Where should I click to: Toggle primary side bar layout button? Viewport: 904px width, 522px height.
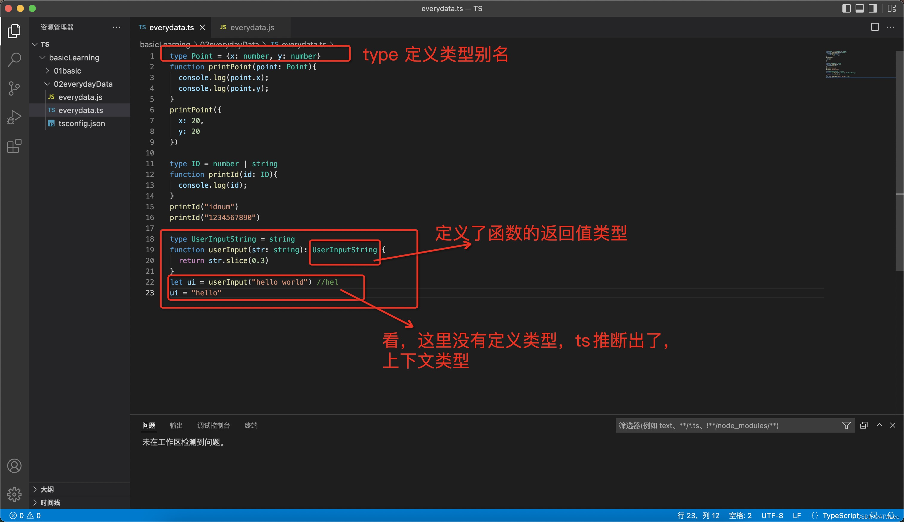[846, 8]
